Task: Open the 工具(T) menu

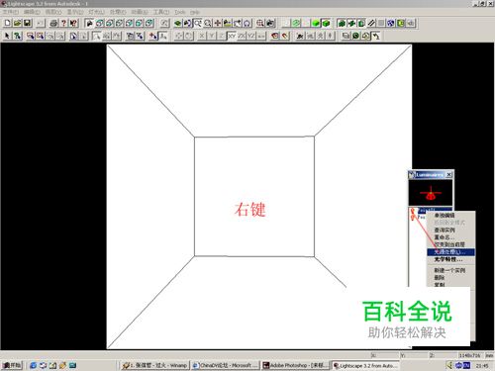Action: tap(160, 12)
